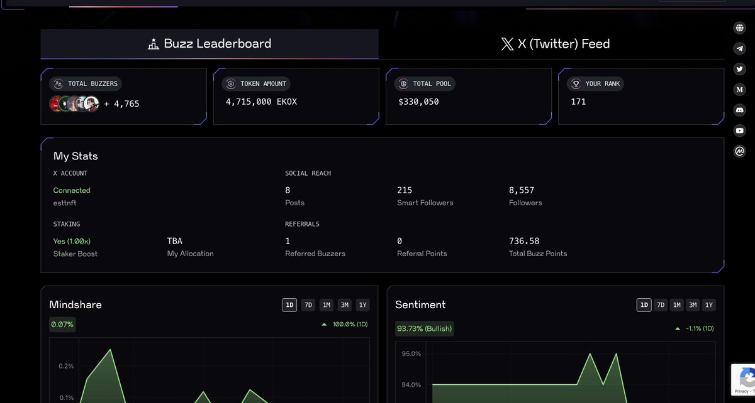Open the Telegram icon link
This screenshot has width=755, height=403.
[x=740, y=48]
